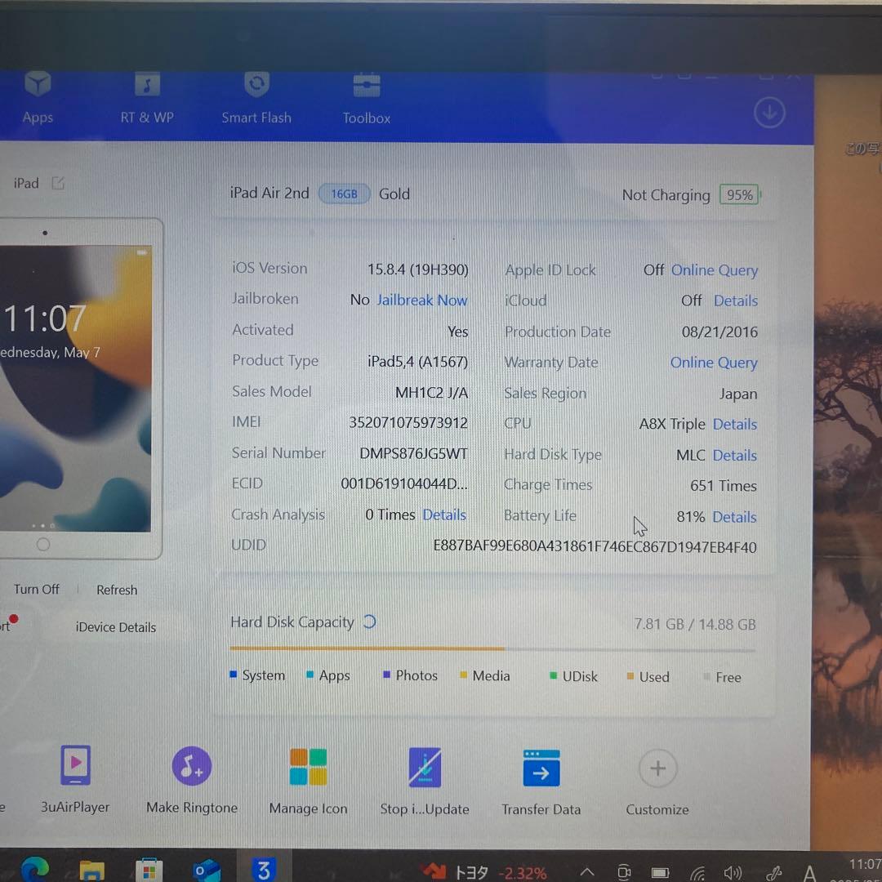The width and height of the screenshot is (882, 882).
Task: Open battery status tray icon
Action: click(661, 874)
